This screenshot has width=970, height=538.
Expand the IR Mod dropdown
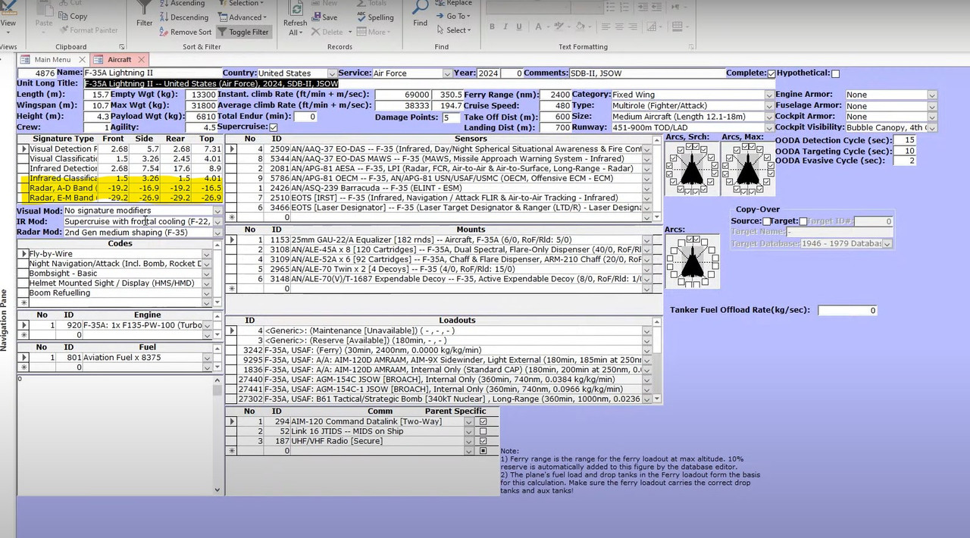tap(217, 221)
